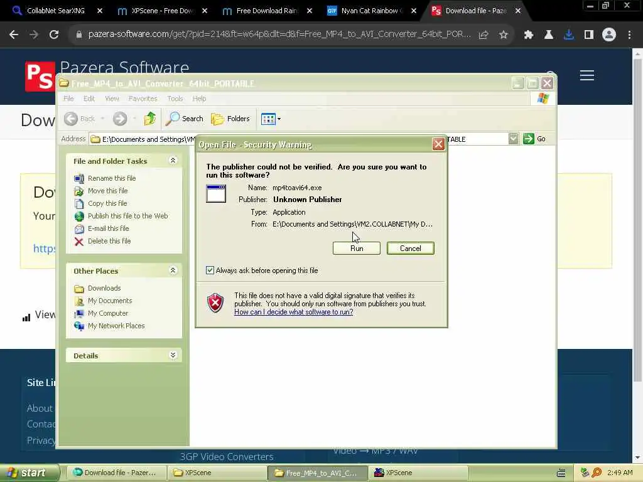This screenshot has width=643, height=482.
Task: Open the browser extensions puzzle icon
Action: point(529,35)
